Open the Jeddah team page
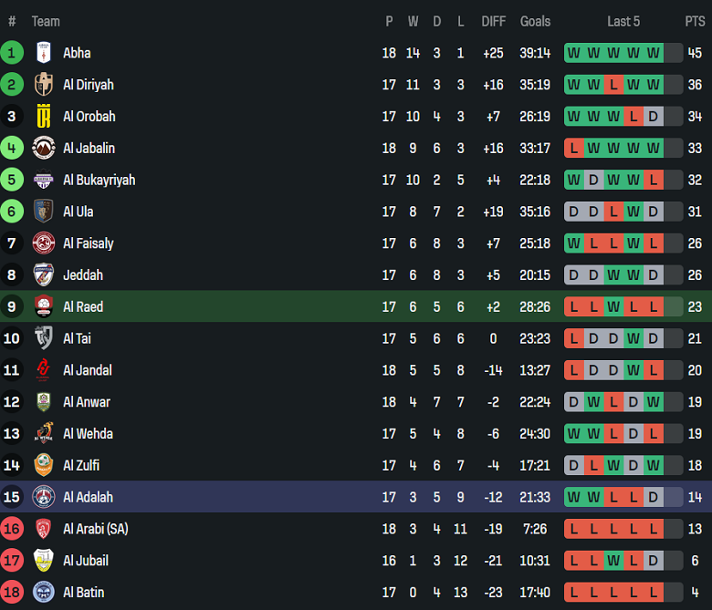Viewport: 712px width, 610px height. [x=83, y=275]
